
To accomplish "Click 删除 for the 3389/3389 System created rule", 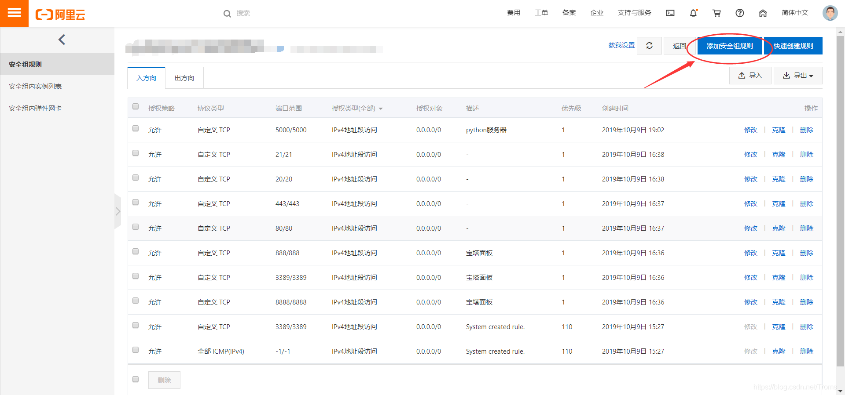I will 807,327.
